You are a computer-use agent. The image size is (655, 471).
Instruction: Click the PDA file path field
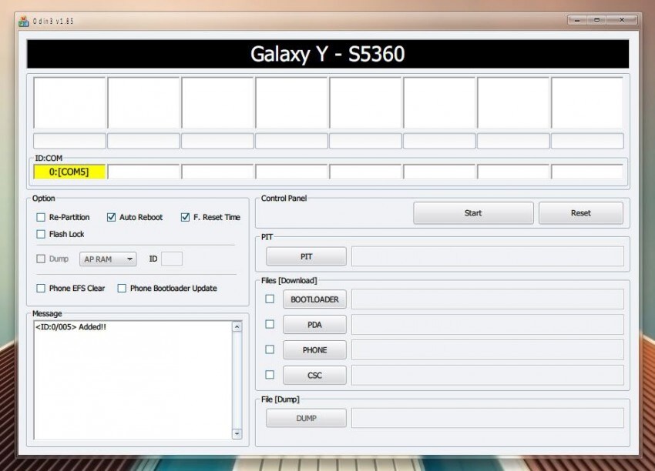point(488,325)
